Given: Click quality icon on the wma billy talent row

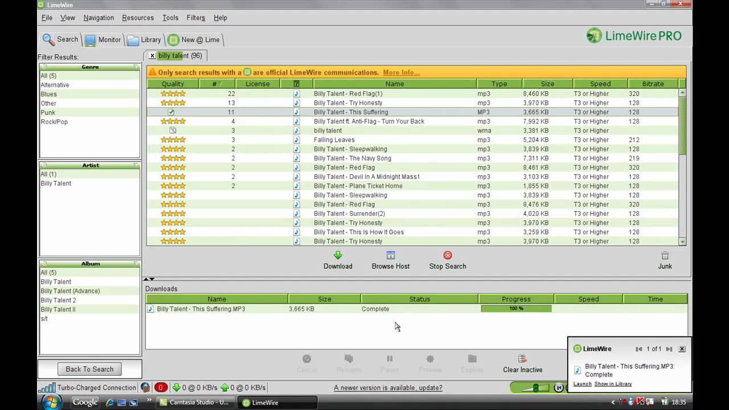Looking at the screenshot, I should tap(173, 130).
